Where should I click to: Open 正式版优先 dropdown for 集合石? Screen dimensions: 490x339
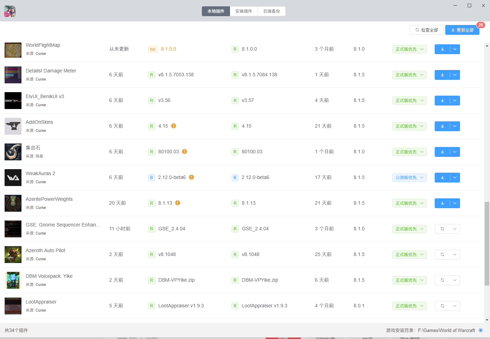[x=410, y=152]
